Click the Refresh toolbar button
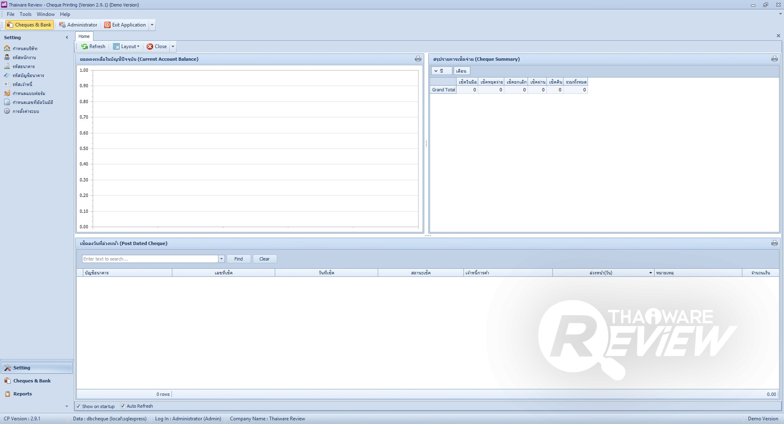Image resolution: width=784 pixels, height=424 pixels. tap(94, 46)
